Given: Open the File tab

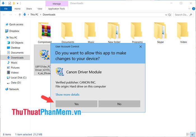Looking at the screenshot, I should 6,9.
